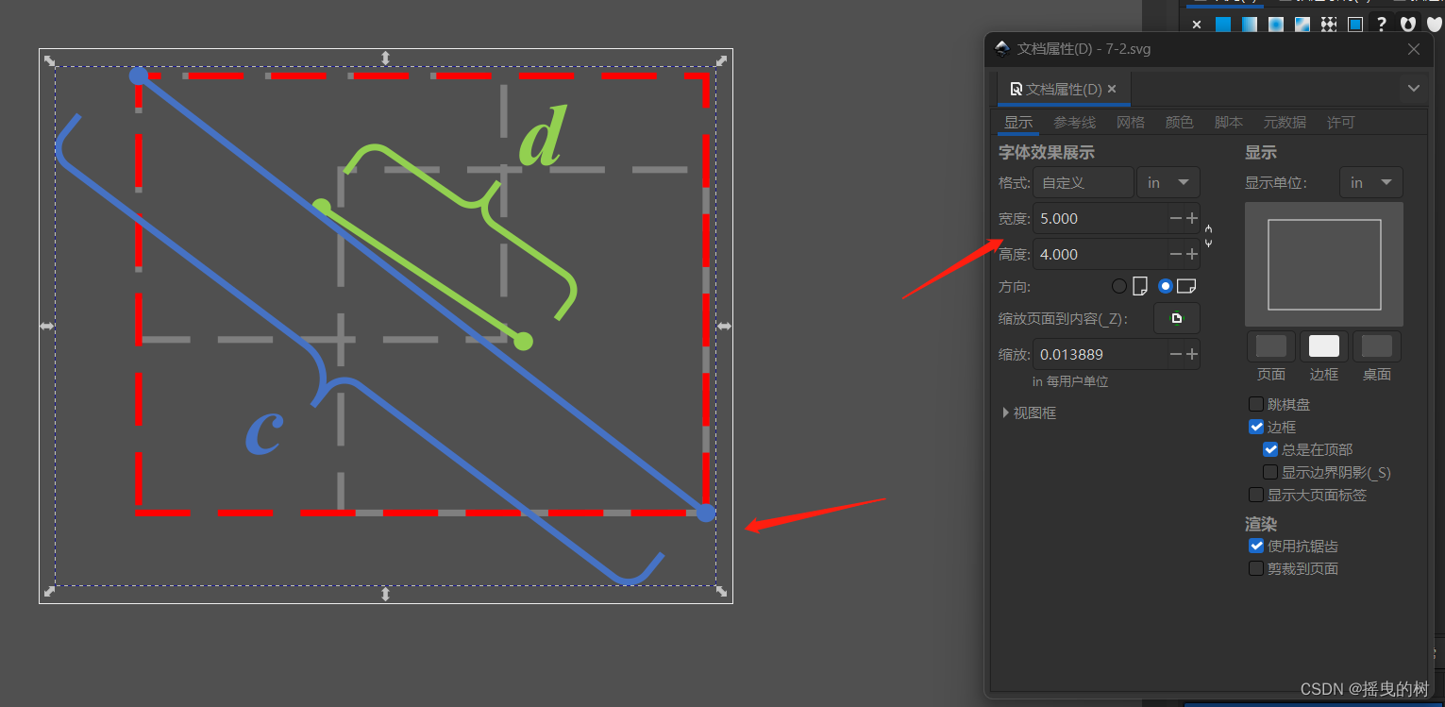1445x707 pixels.
Task: Choose radial gradient fill icon
Action: (x=1276, y=25)
